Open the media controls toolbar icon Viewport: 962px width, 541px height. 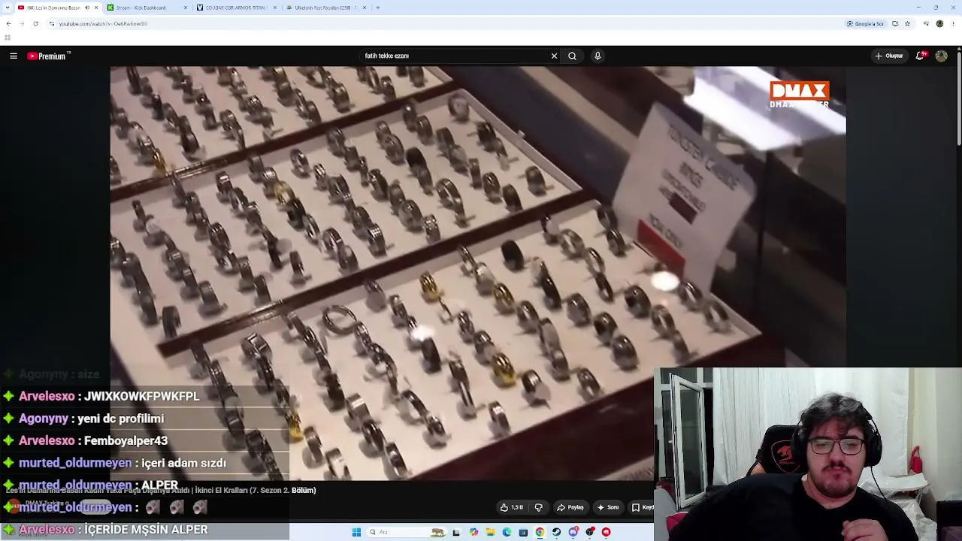click(925, 23)
